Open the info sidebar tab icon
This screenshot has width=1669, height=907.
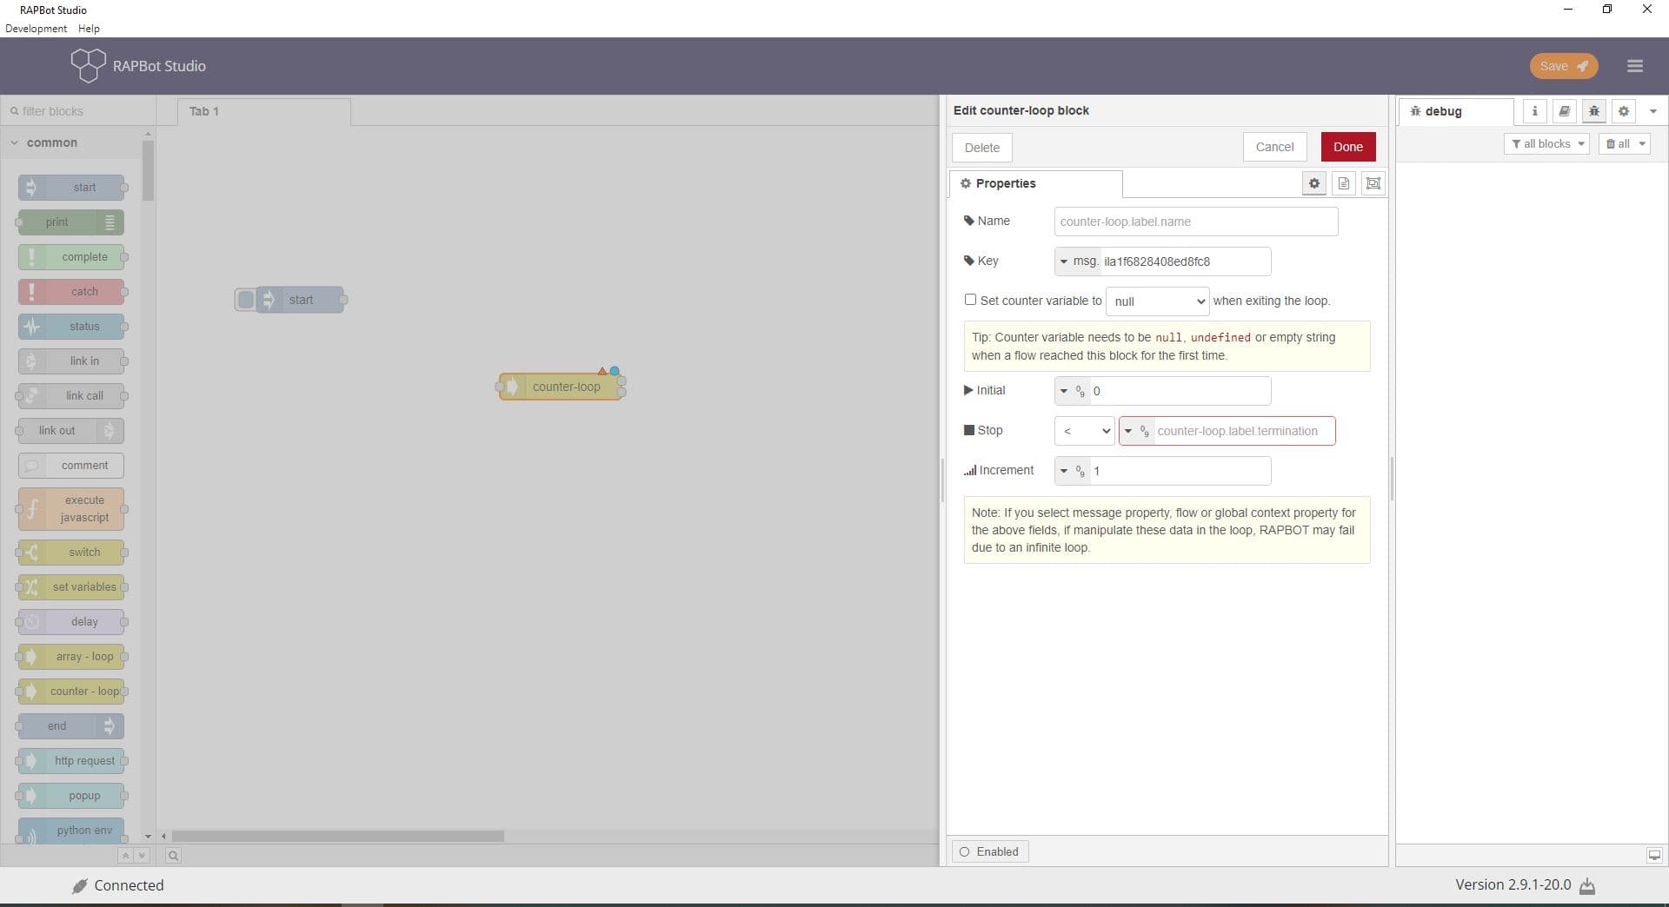coord(1534,111)
